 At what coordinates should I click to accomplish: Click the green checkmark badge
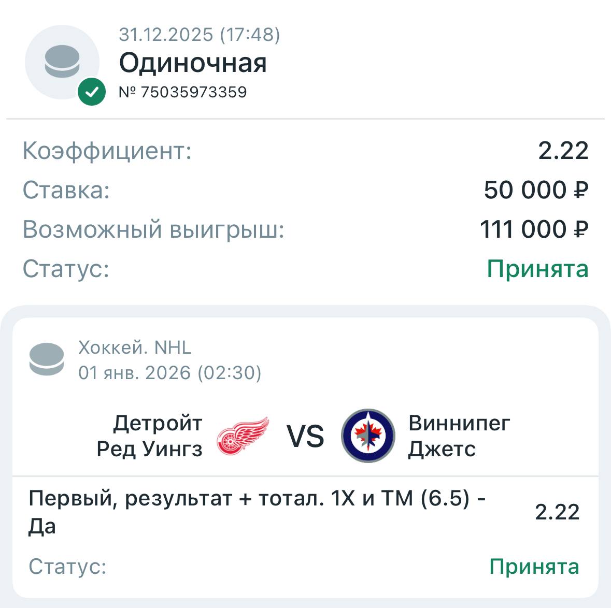[x=92, y=92]
